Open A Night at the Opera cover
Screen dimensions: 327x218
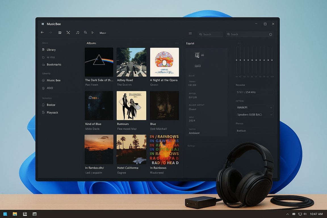[165, 62]
